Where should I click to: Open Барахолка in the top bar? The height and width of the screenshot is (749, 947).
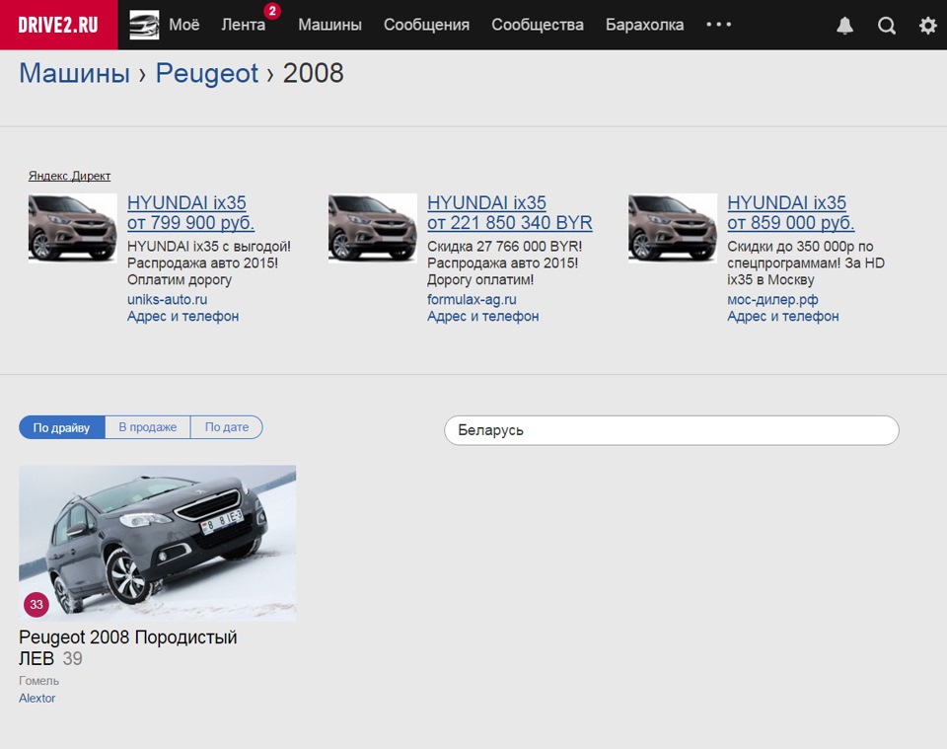(x=644, y=25)
